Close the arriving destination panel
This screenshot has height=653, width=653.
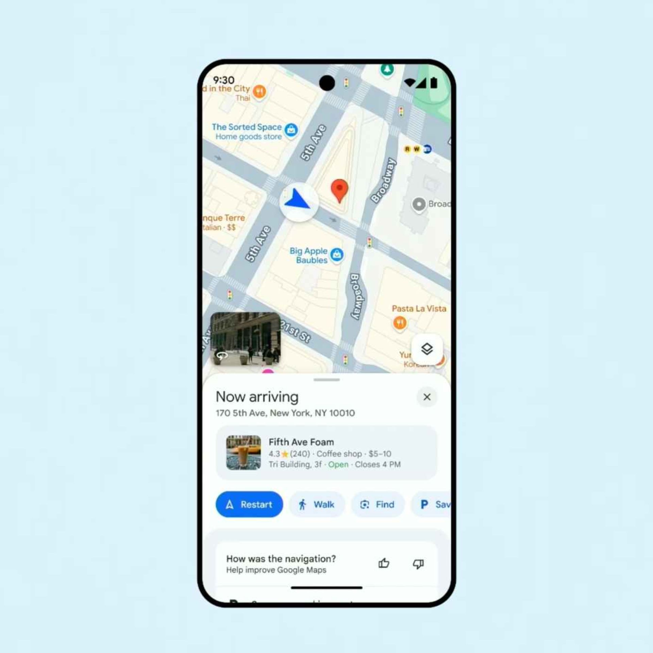(427, 396)
